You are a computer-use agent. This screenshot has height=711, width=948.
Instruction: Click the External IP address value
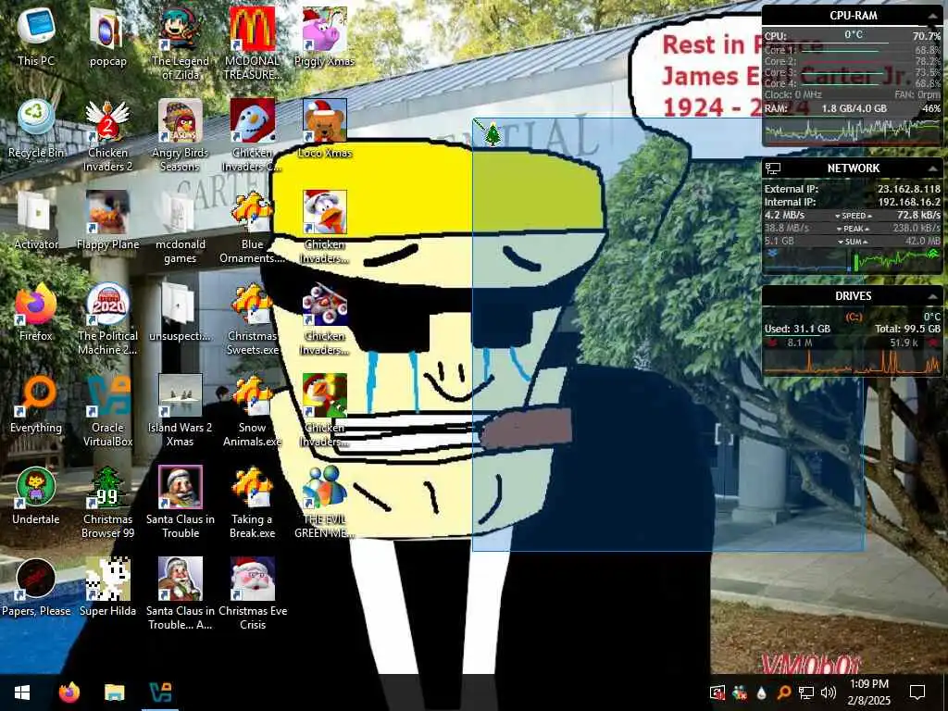[x=909, y=189]
